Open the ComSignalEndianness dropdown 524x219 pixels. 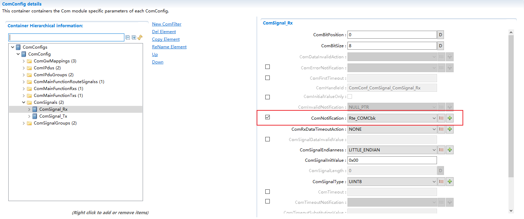pos(434,150)
